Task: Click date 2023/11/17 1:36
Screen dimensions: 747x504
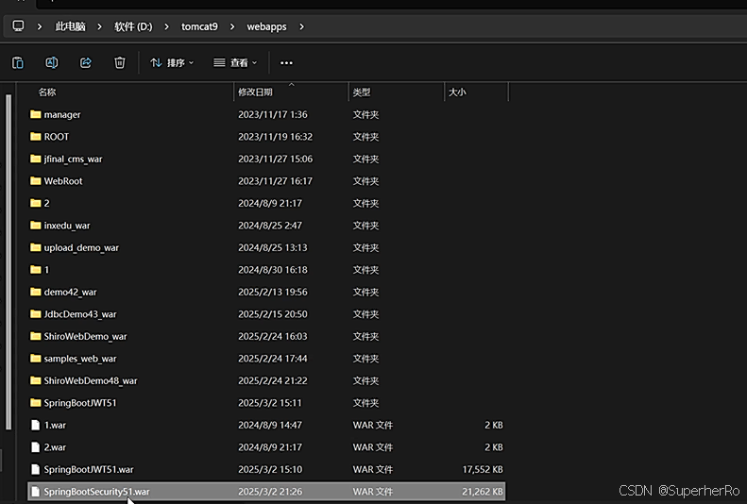Action: click(273, 115)
